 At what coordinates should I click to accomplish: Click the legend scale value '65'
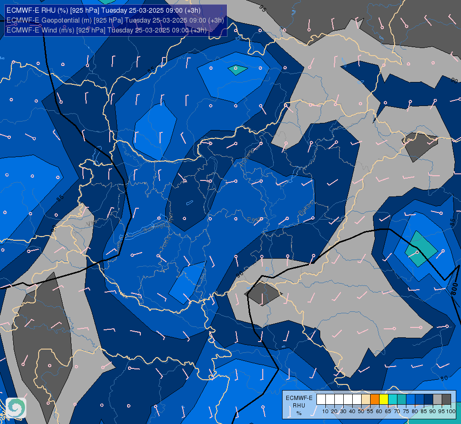[x=388, y=411]
